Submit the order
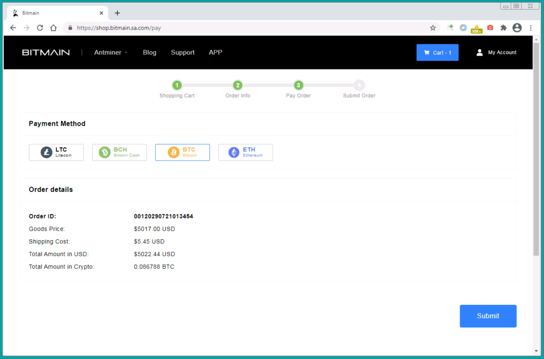This screenshot has height=359, width=544. (x=488, y=316)
